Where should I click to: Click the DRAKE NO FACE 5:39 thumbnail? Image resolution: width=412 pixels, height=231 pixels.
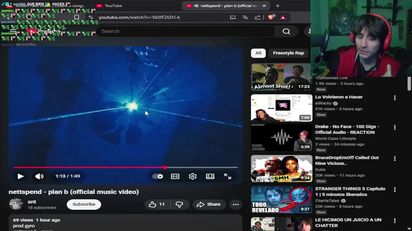(x=282, y=138)
